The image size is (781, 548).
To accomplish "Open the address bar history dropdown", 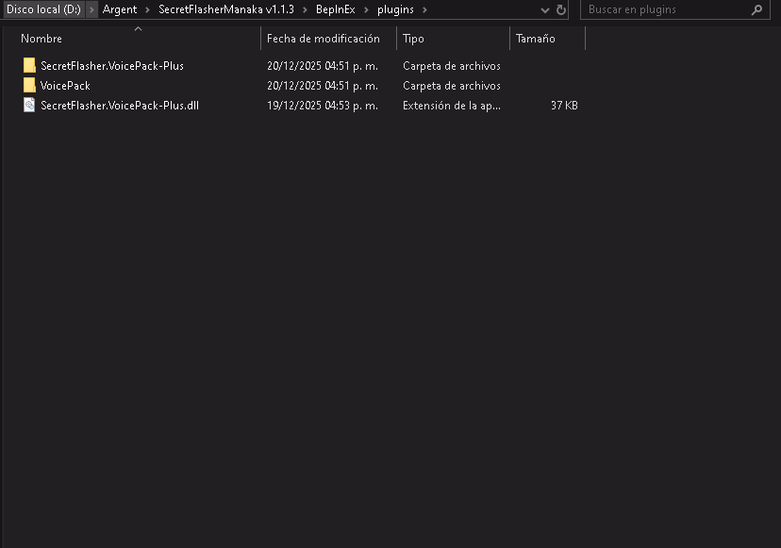I will click(545, 9).
